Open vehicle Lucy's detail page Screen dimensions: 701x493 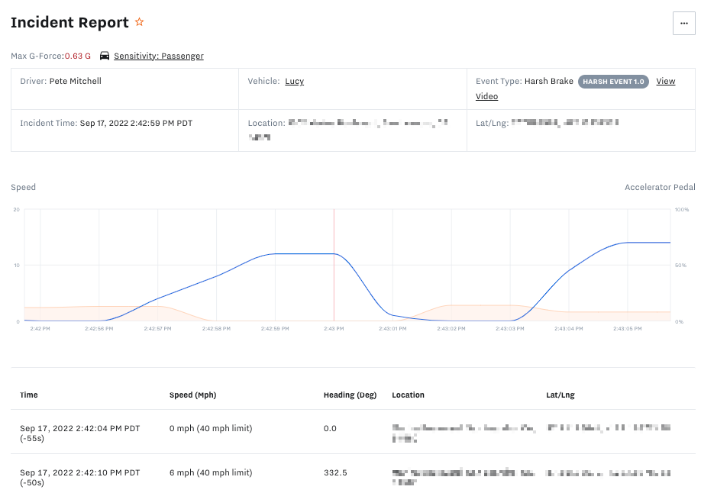[294, 81]
